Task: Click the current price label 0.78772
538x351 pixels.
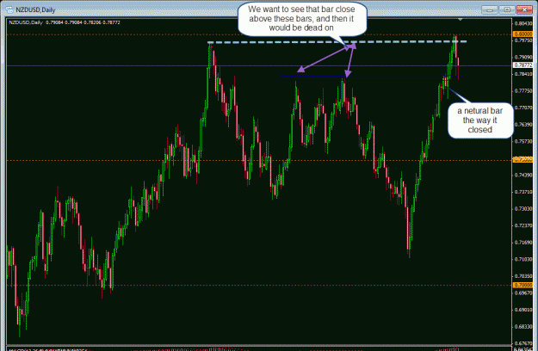Action: (523, 65)
